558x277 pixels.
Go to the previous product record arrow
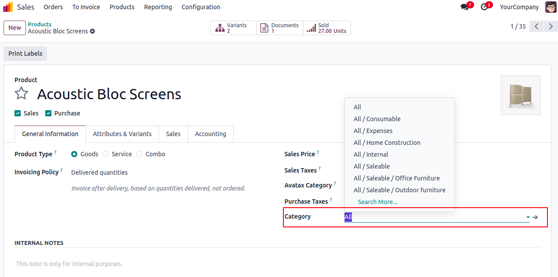click(536, 27)
